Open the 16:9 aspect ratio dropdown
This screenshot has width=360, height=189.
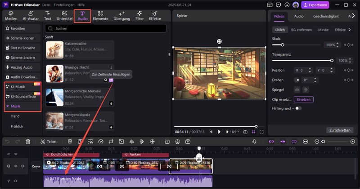234,132
